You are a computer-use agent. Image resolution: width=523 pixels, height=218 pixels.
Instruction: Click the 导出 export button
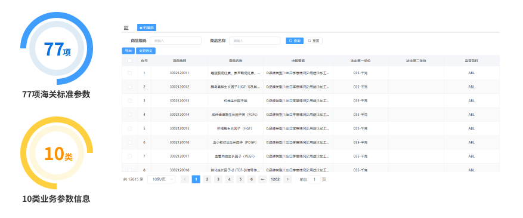128,51
